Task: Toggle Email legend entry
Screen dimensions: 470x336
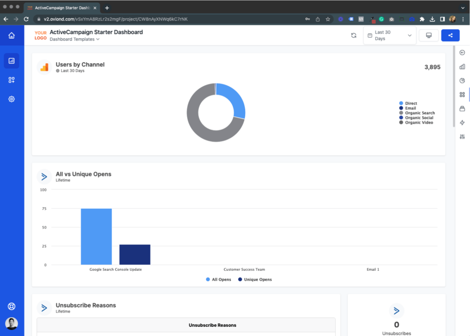Action: (x=408, y=108)
